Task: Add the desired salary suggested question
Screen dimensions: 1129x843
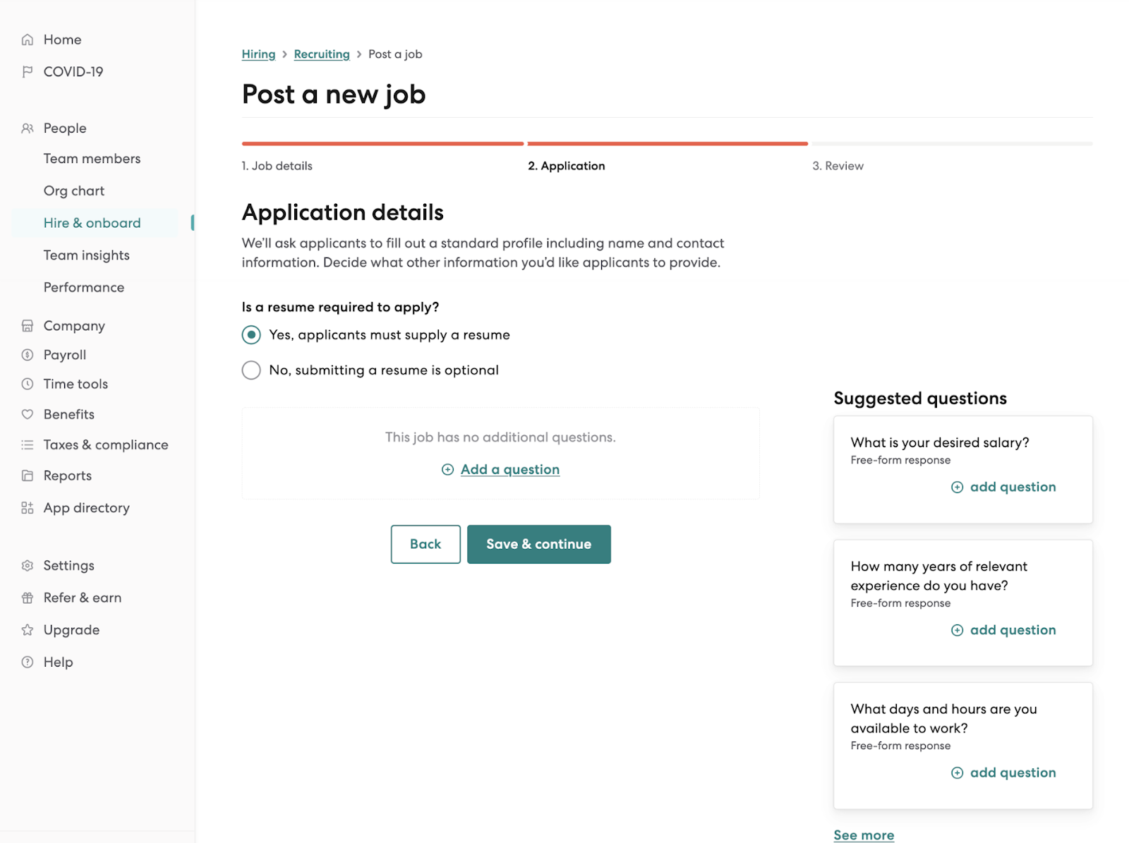Action: [x=1003, y=487]
